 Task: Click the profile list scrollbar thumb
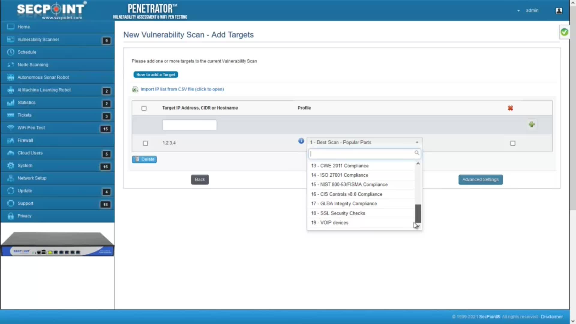(x=418, y=213)
